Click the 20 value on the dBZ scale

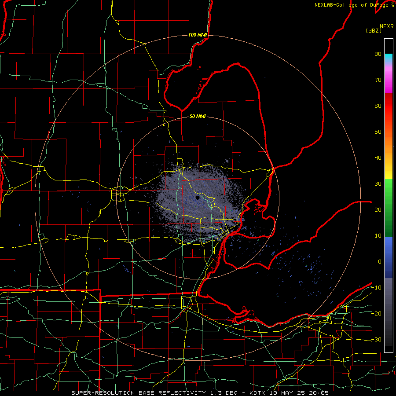point(378,209)
